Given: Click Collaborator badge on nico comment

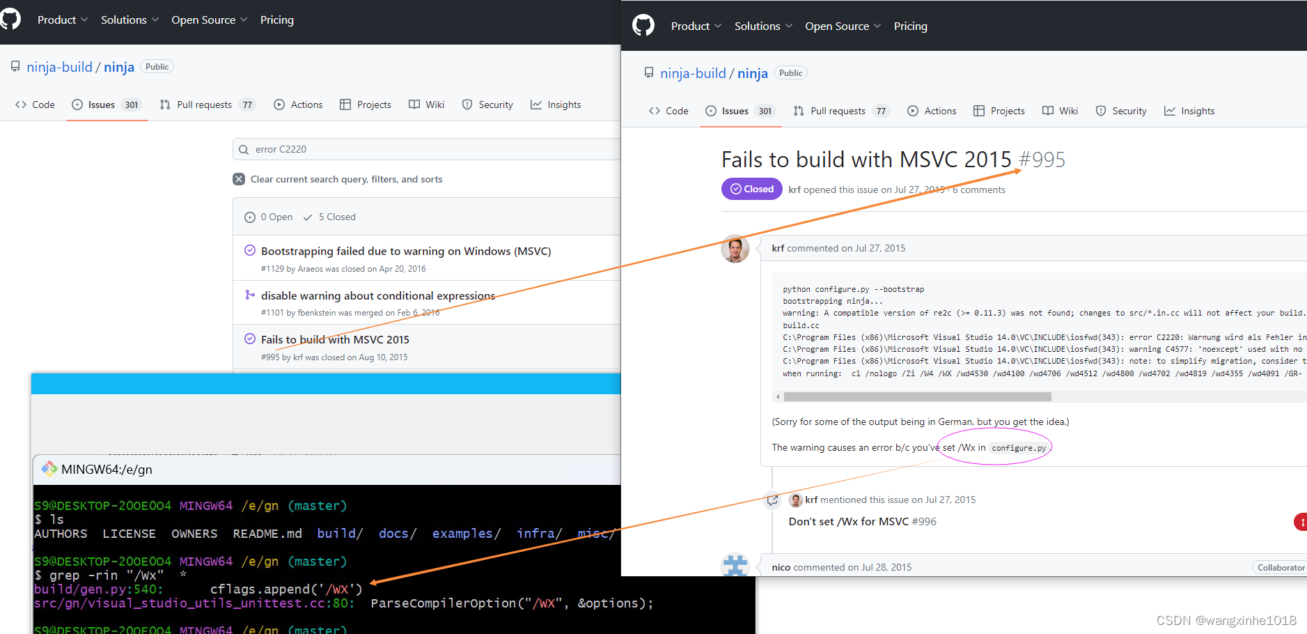Looking at the screenshot, I should click(x=1281, y=567).
